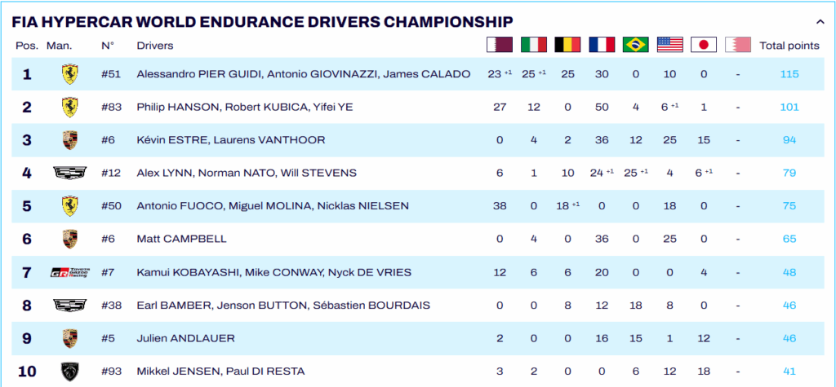The image size is (836, 387).
Task: Click the Toyota Gazoo Racing logo
Action: pyautogui.click(x=69, y=272)
